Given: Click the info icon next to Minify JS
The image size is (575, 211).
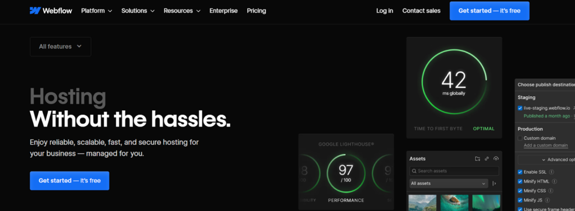Looking at the screenshot, I should click(x=547, y=200).
